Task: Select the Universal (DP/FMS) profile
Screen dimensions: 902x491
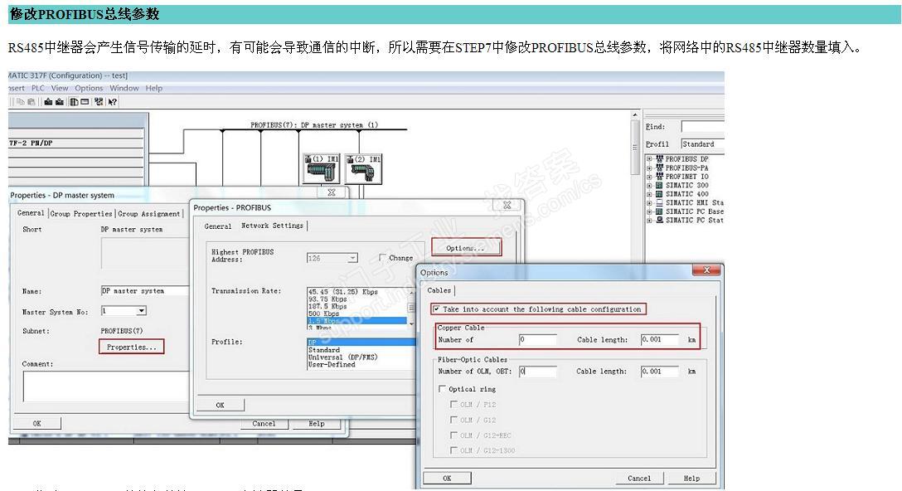Action: point(343,357)
